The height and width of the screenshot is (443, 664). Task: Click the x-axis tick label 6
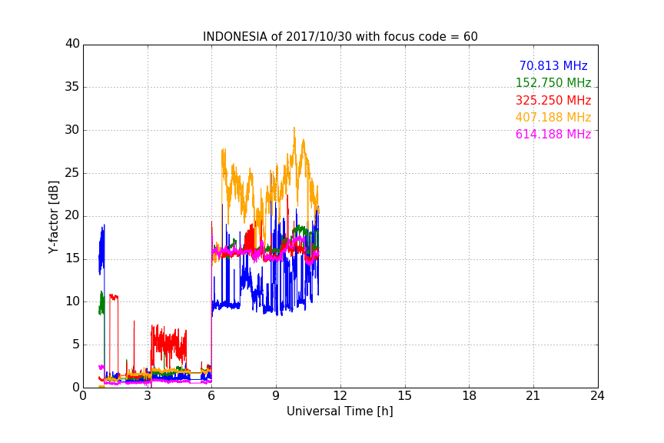212,396
